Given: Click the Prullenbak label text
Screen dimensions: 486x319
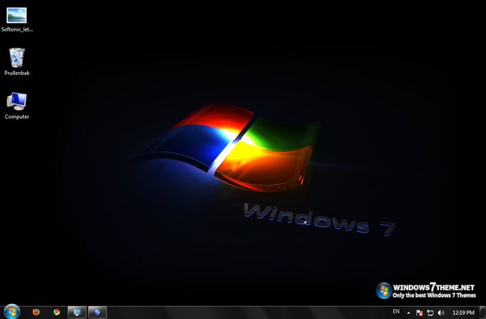Looking at the screenshot, I should pyautogui.click(x=16, y=73).
